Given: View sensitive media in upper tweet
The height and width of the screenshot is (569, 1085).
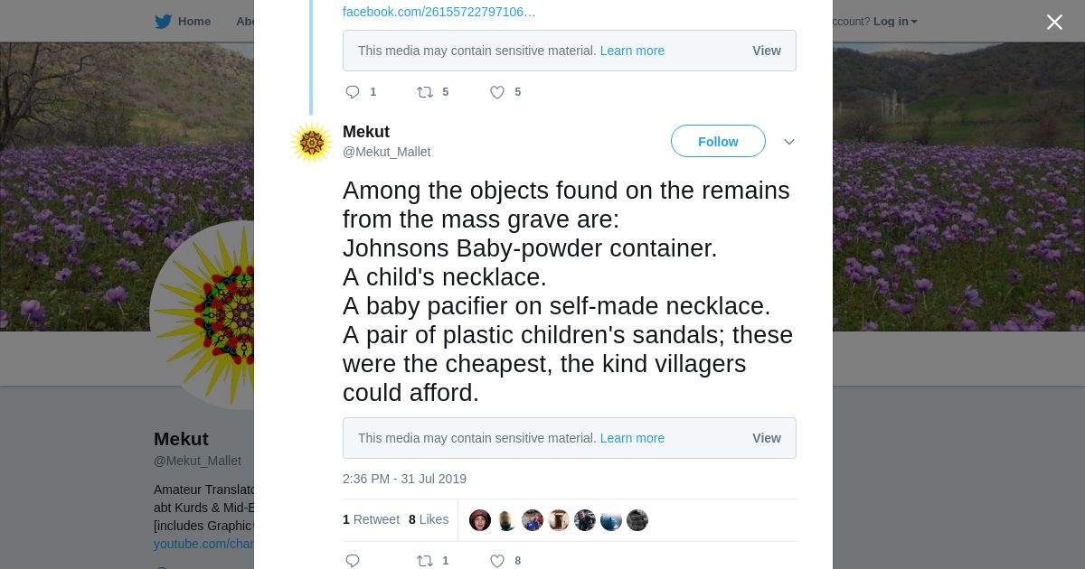Looking at the screenshot, I should (x=766, y=51).
